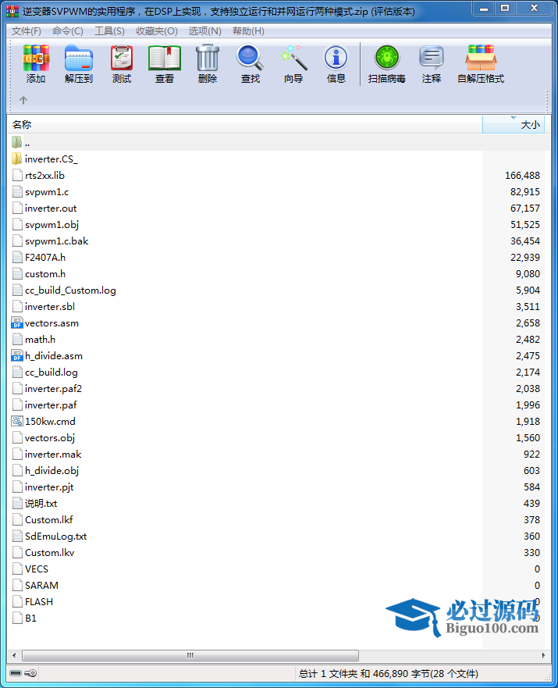Select file svpwm1.c
This screenshot has width=558, height=688.
(47, 192)
